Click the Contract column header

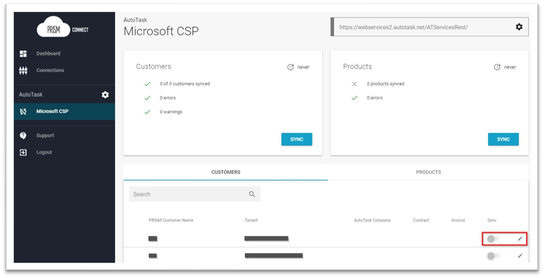[421, 220]
